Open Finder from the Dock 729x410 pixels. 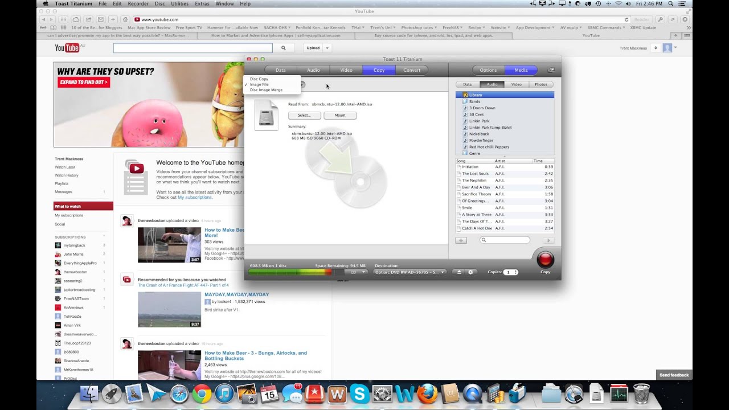click(x=89, y=393)
